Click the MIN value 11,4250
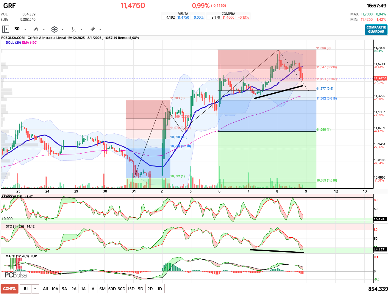Viewport: 392px width, 295px height. click(x=367, y=20)
